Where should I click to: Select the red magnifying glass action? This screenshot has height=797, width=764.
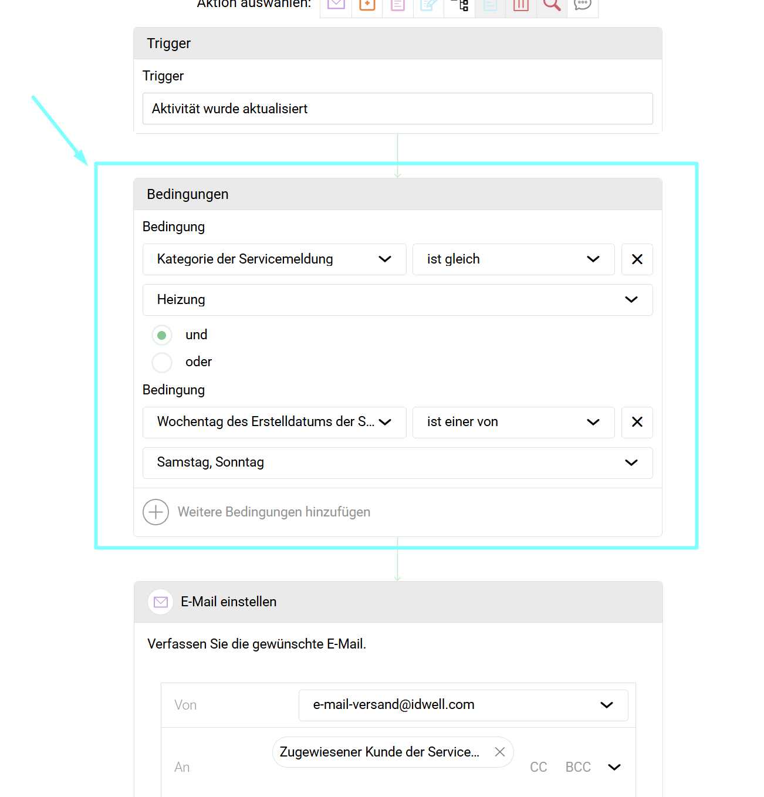(x=552, y=5)
